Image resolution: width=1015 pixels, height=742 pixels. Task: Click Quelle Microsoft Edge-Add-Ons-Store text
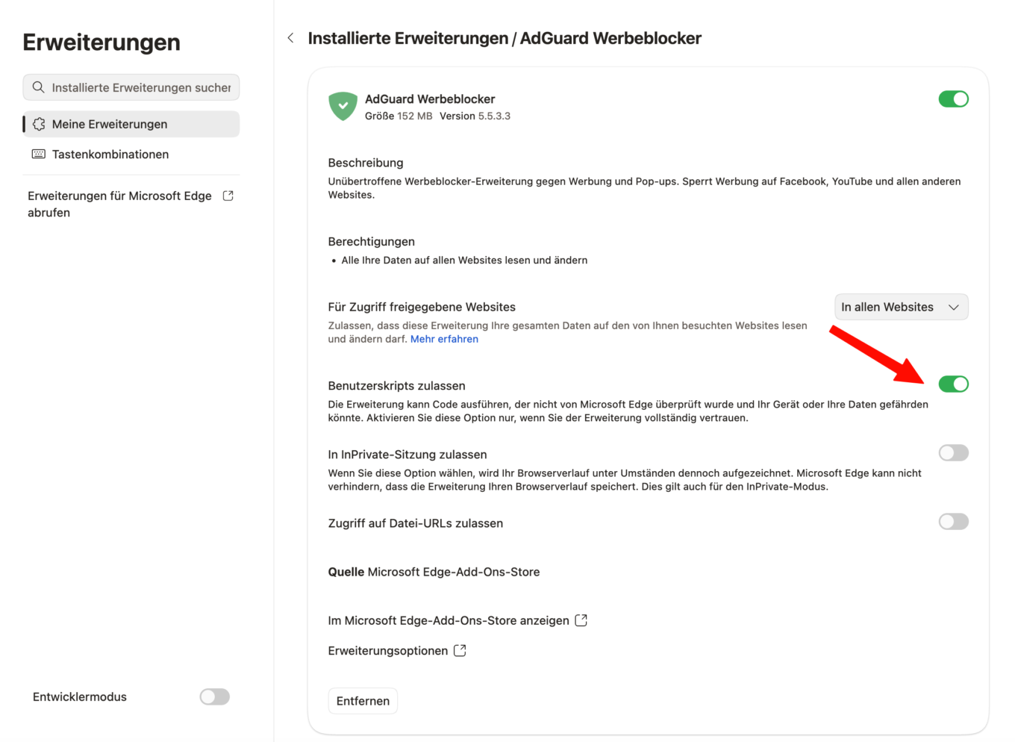(x=434, y=572)
